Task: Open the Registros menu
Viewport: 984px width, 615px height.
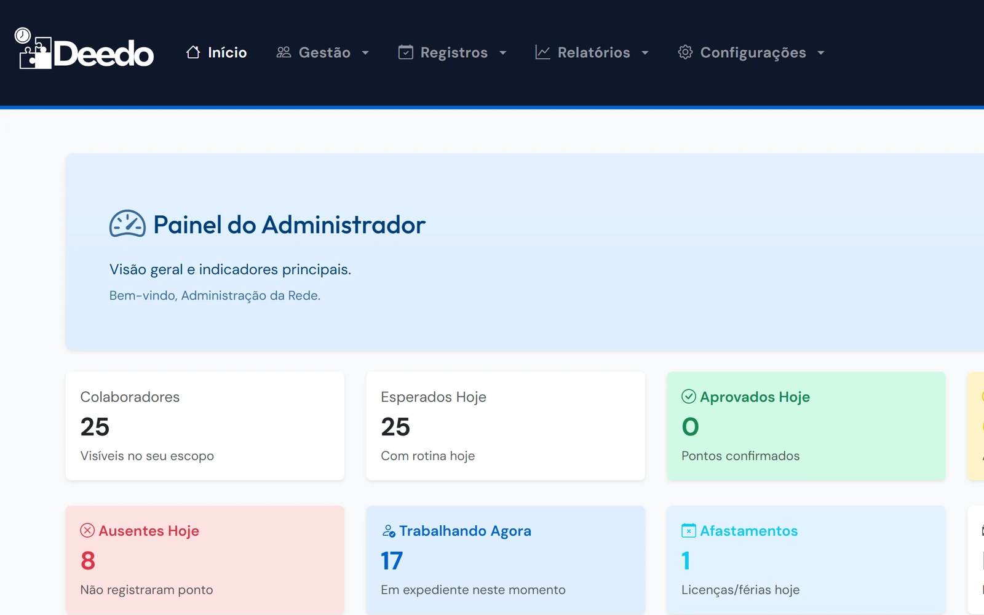Action: [x=453, y=52]
